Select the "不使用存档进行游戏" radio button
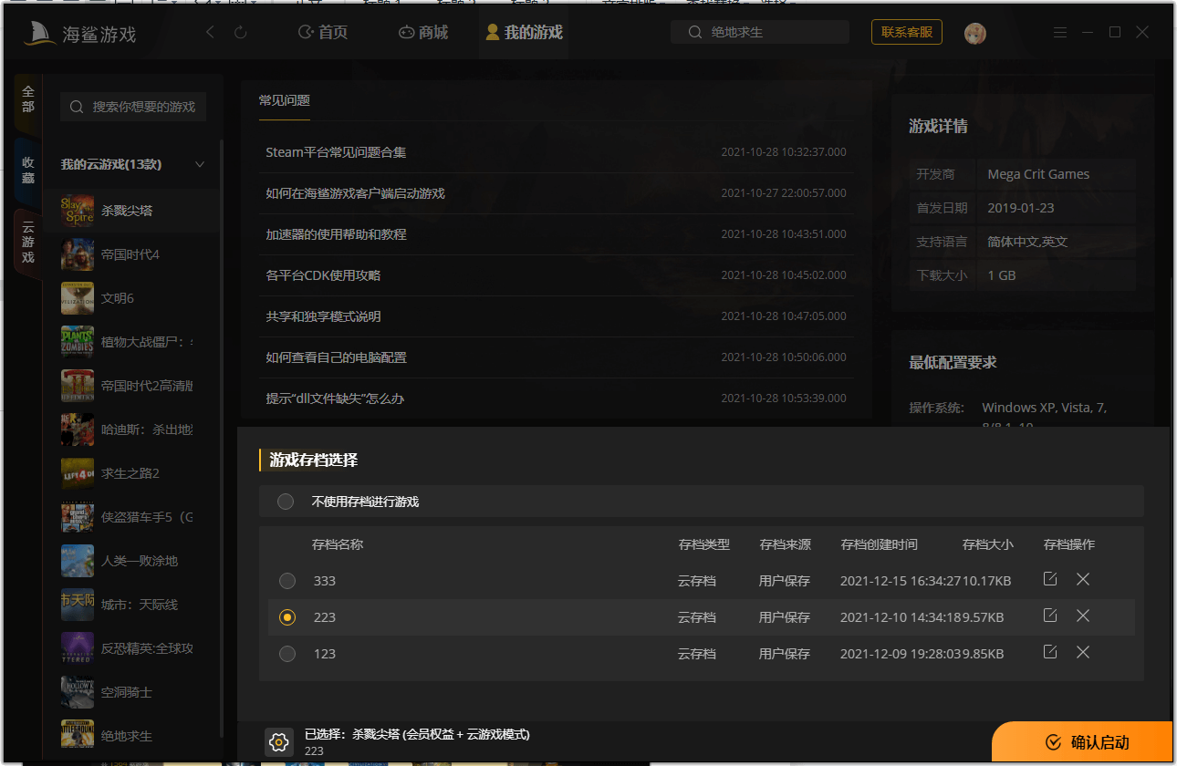The height and width of the screenshot is (766, 1177). [285, 501]
